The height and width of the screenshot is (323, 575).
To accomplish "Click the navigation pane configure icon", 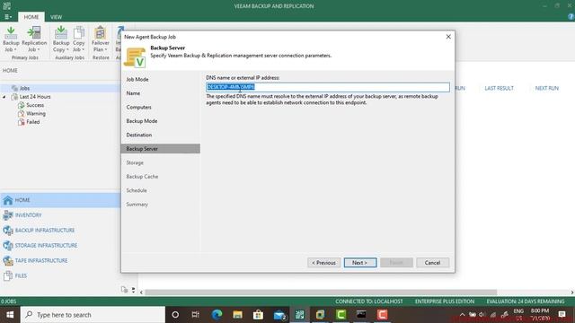I will [x=124, y=290].
